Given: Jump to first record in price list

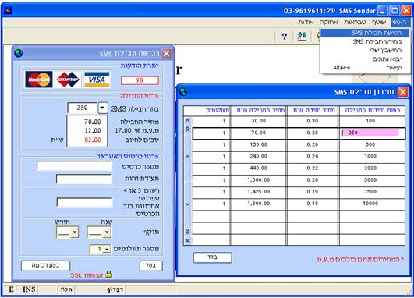Looking at the screenshot, I should click(187, 120).
